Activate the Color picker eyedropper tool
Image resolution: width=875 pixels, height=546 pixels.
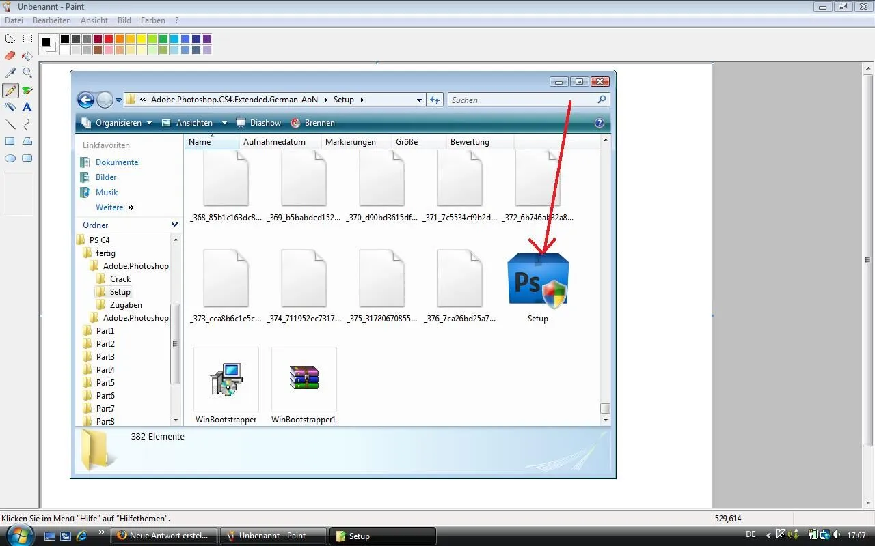click(x=10, y=73)
